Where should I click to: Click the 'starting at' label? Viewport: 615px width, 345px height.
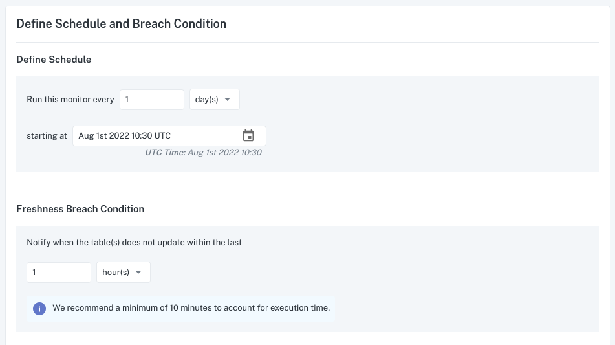47,136
